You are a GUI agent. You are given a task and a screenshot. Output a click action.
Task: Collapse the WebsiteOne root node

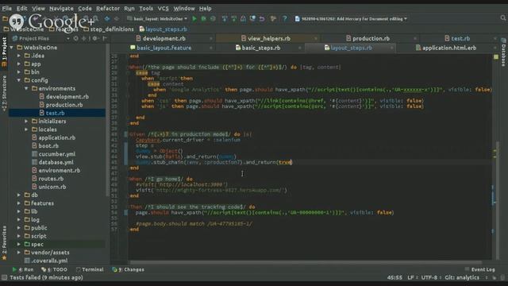click(12, 48)
